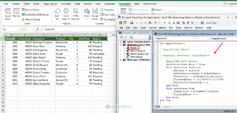Collapse the VBAProject (Excel VBA...) node
The width and height of the screenshot is (237, 113).
[121, 45]
